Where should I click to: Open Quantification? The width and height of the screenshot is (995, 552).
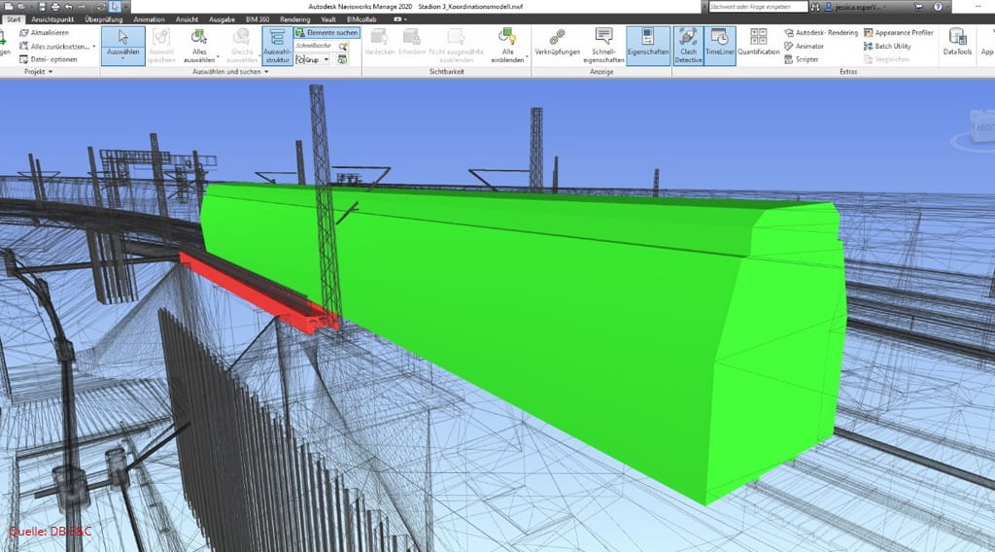point(758,42)
